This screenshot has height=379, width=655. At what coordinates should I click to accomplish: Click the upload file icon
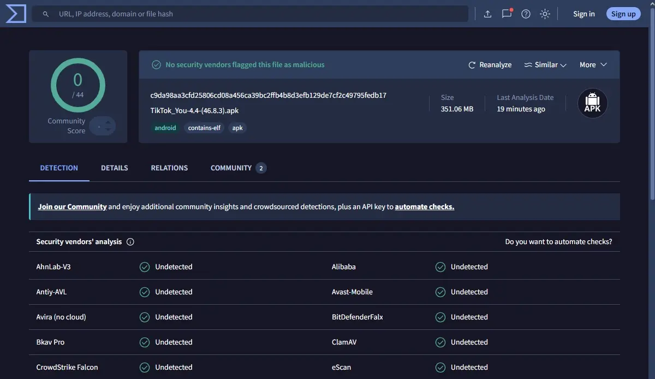point(487,14)
